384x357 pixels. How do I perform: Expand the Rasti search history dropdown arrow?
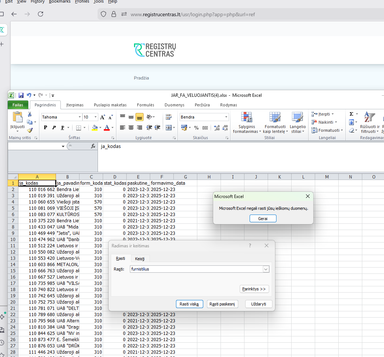266,269
